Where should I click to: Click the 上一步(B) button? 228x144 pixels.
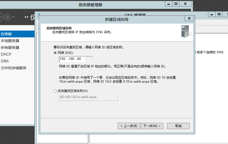pos(129,126)
